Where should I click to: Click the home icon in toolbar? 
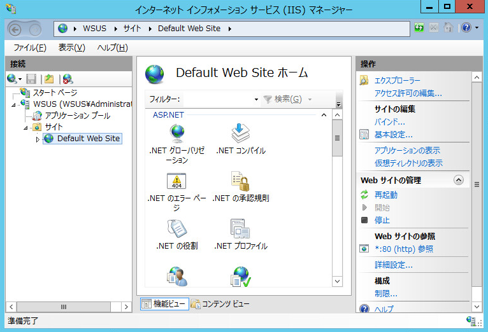(448, 27)
